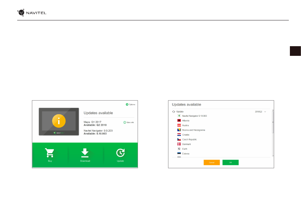301x213 pixels.
Task: Select Austria in the update list
Action: pyautogui.click(x=186, y=125)
